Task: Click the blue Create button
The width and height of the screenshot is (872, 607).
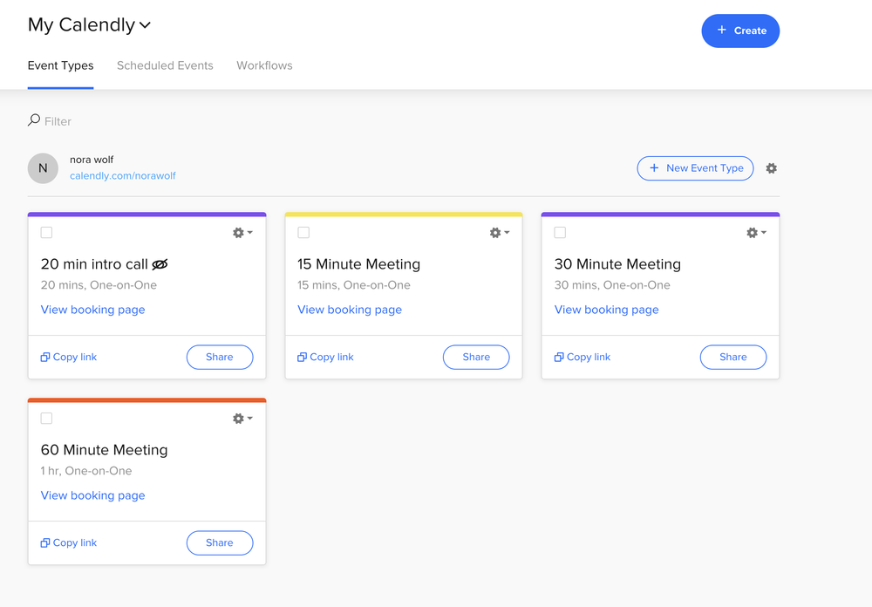Action: click(740, 31)
